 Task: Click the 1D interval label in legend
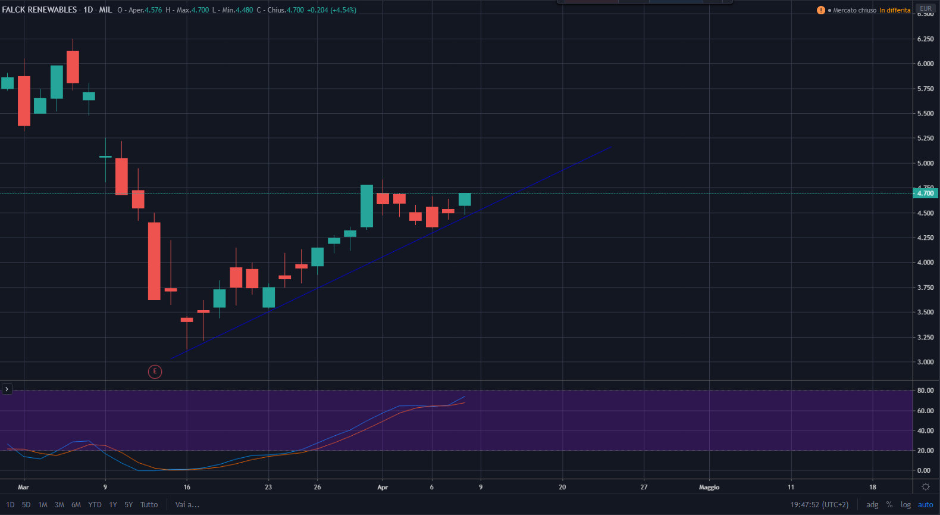[x=88, y=10]
